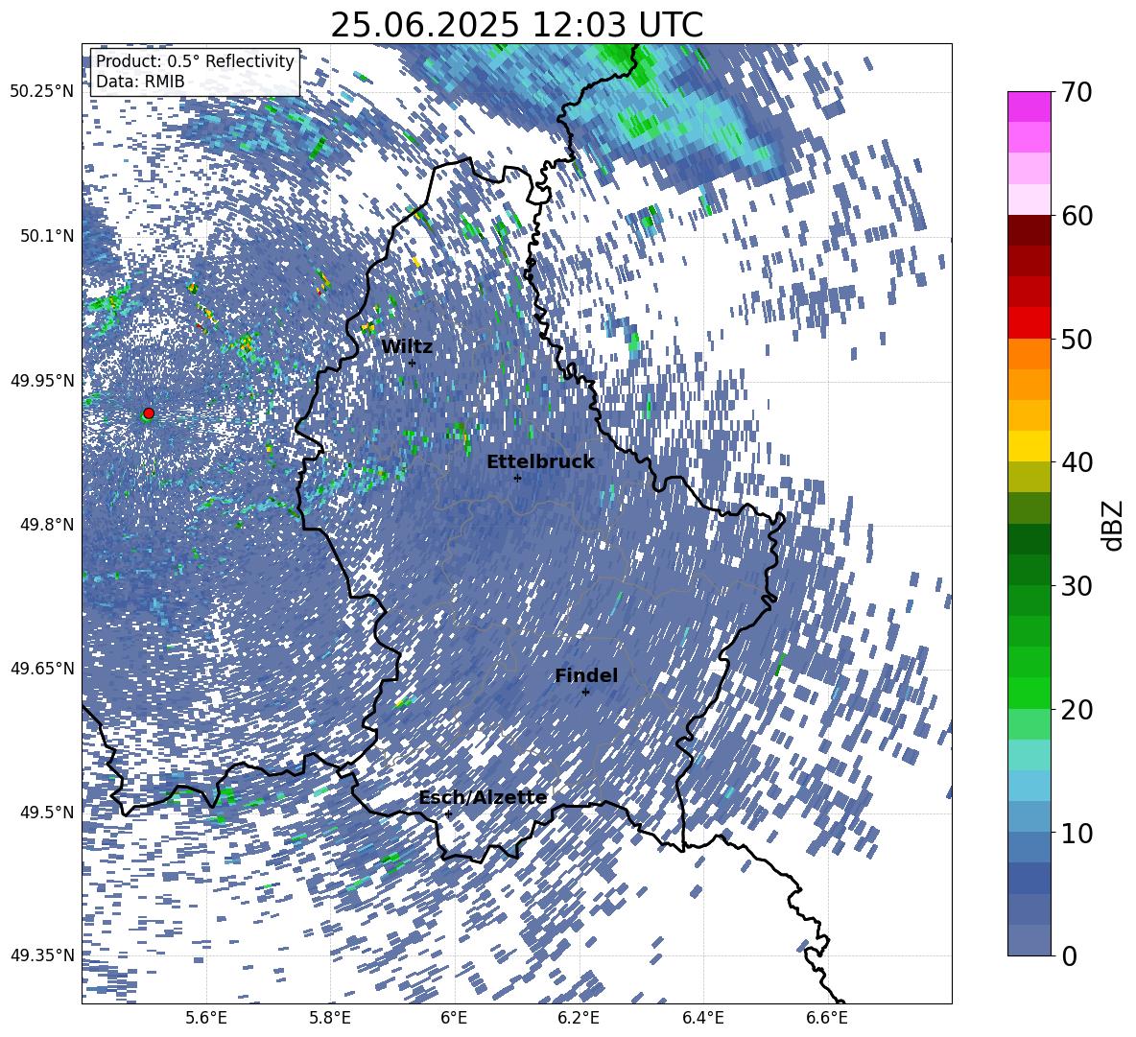The width and height of the screenshot is (1136, 1037).
Task: Click the 50.1°N latitude label
Action: [46, 236]
